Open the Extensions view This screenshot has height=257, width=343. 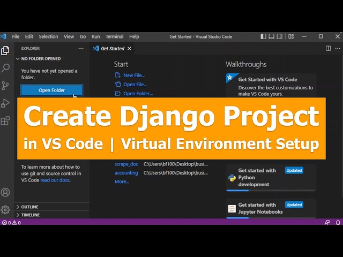coord(5,121)
